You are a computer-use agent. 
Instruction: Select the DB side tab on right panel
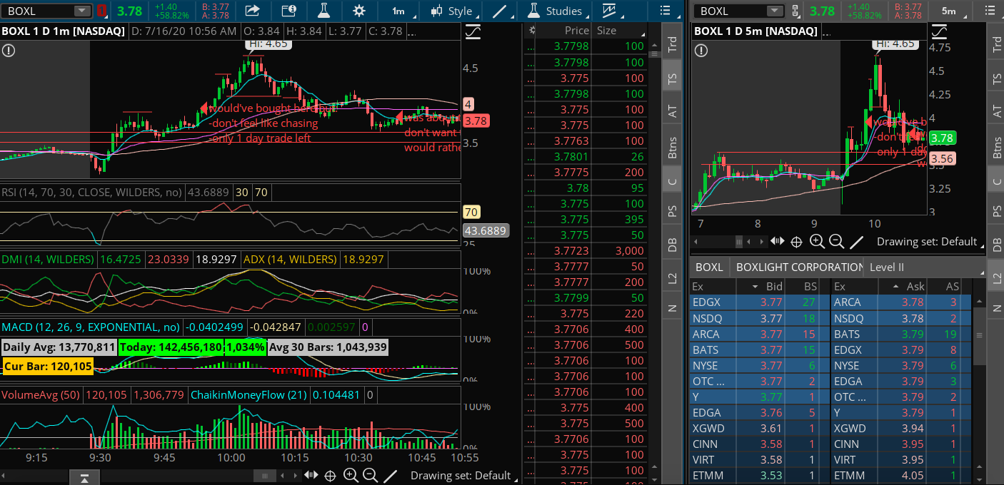click(x=997, y=243)
